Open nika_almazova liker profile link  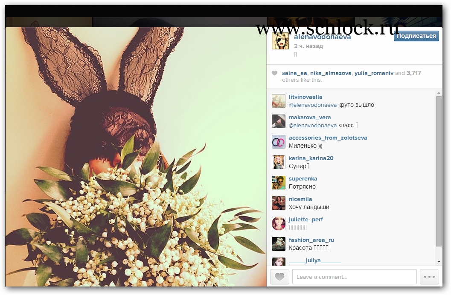coord(331,73)
